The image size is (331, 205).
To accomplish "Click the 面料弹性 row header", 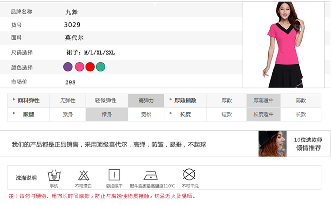I will [x=29, y=101].
